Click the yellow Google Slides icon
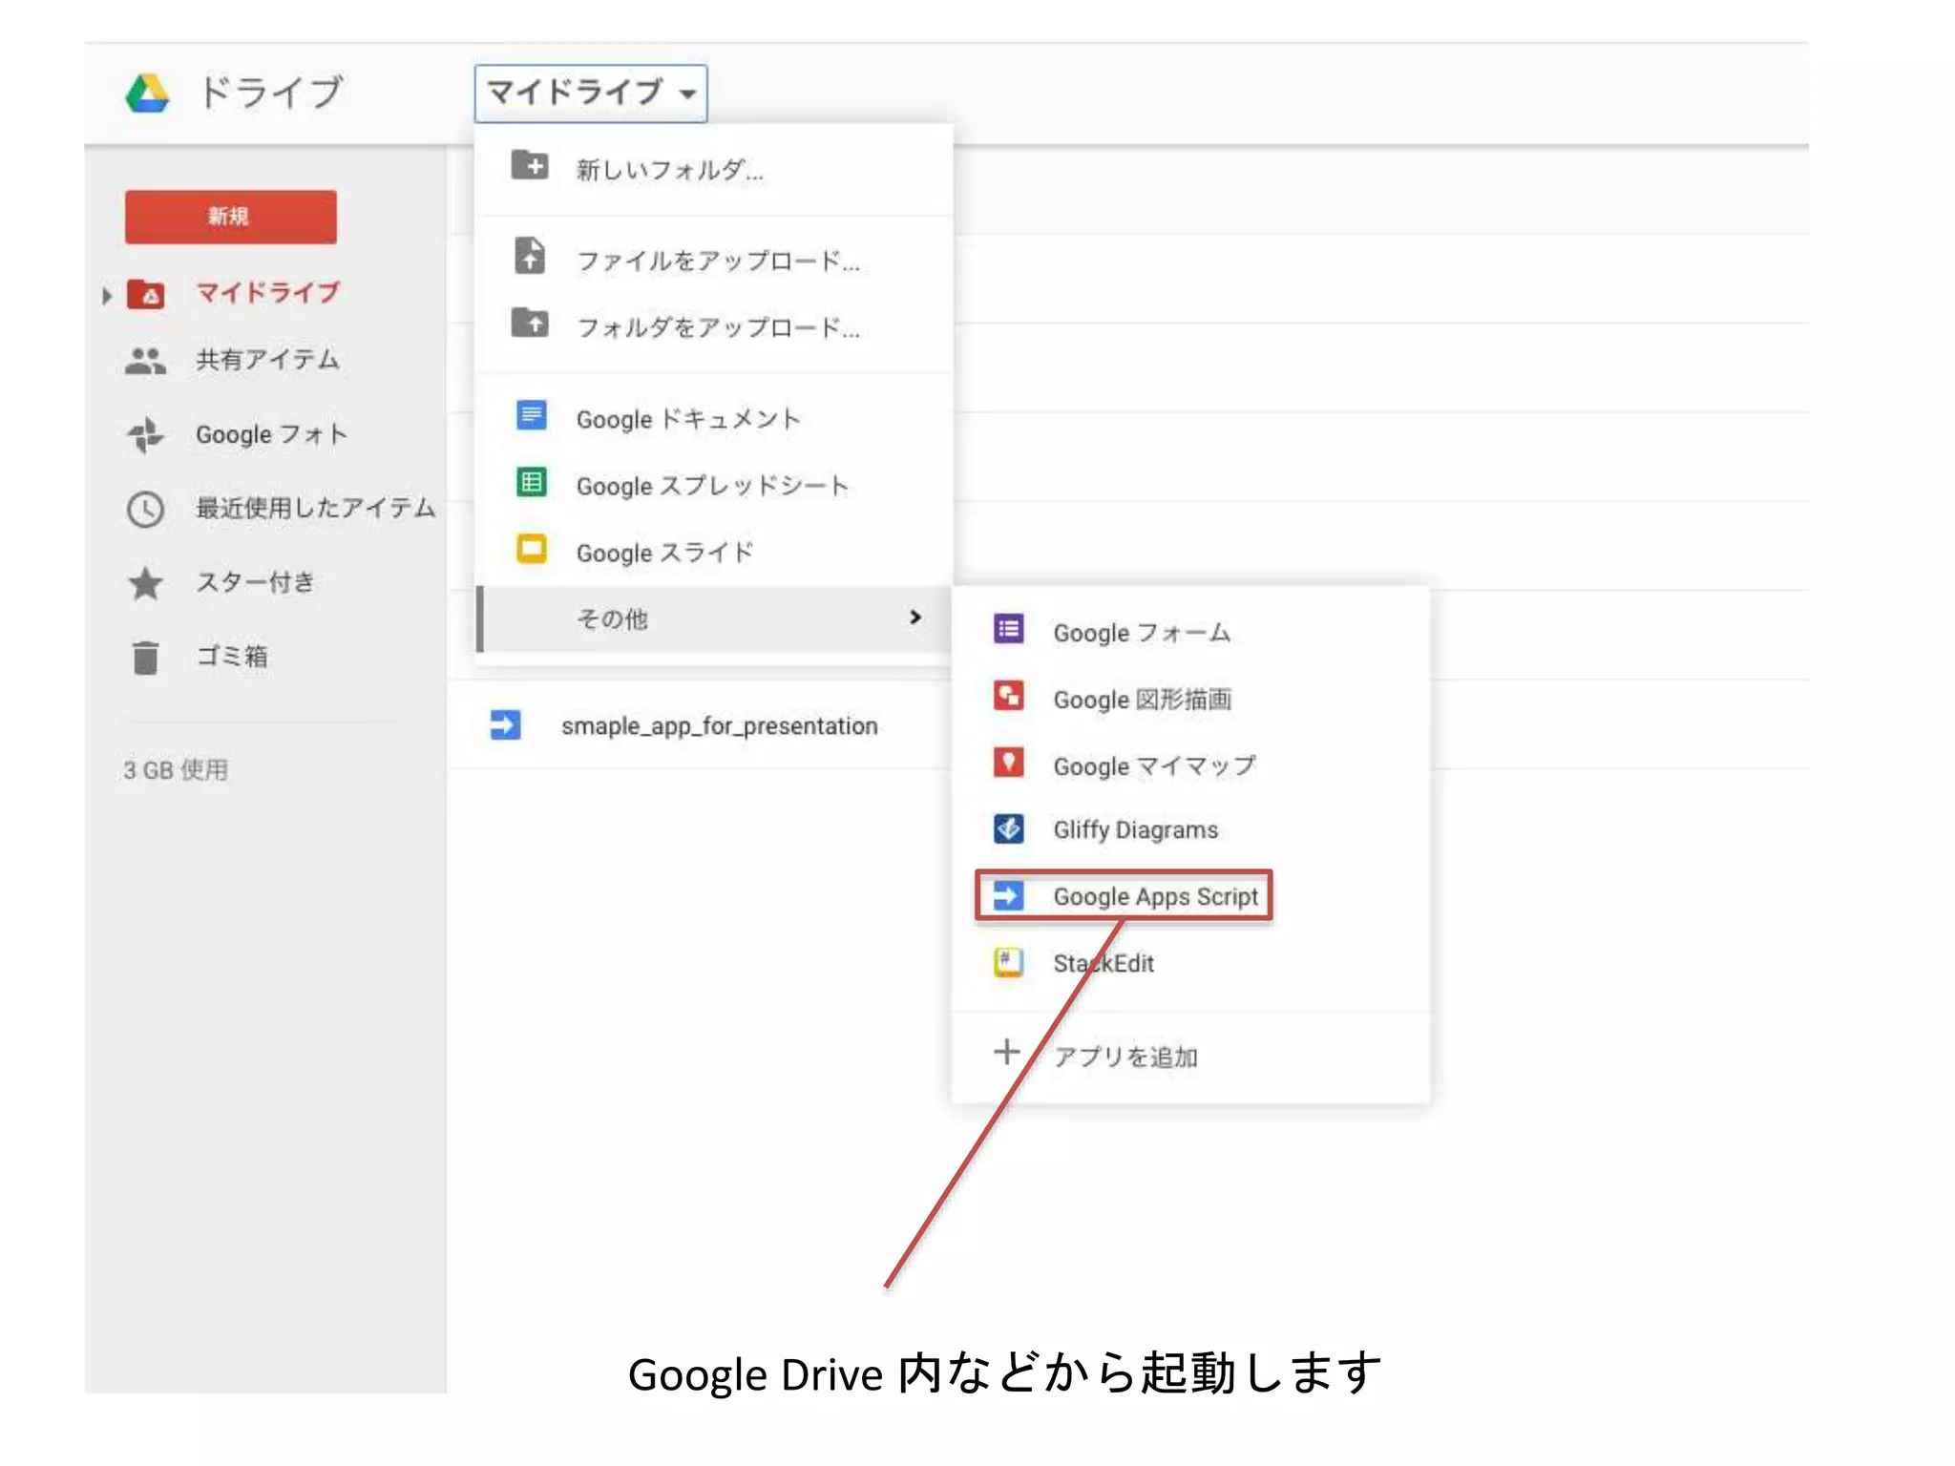The width and height of the screenshot is (1955, 1466). [x=531, y=550]
